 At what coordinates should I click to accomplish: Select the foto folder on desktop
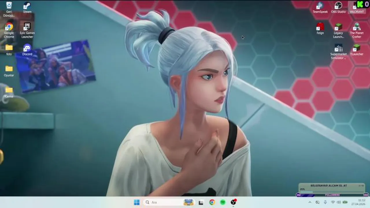[9, 49]
